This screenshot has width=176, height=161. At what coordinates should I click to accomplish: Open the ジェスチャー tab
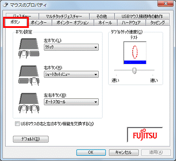click(22, 16)
